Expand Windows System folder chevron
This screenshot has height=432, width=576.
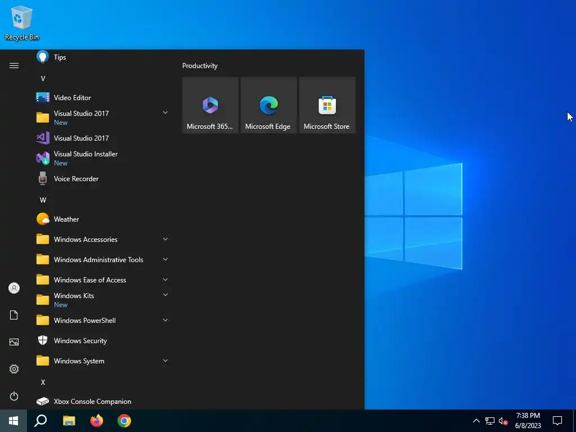click(x=165, y=361)
